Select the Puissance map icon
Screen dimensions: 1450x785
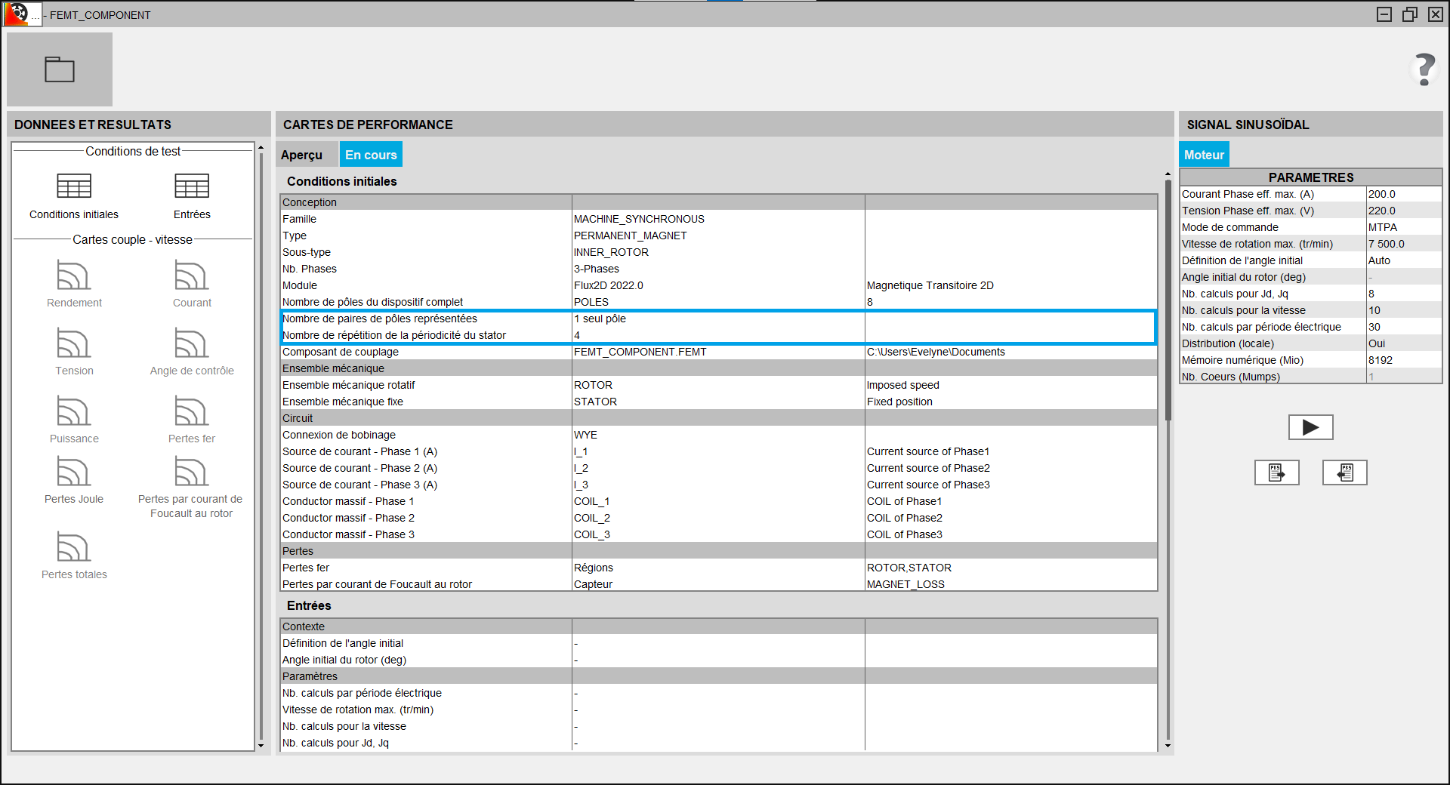pyautogui.click(x=74, y=411)
